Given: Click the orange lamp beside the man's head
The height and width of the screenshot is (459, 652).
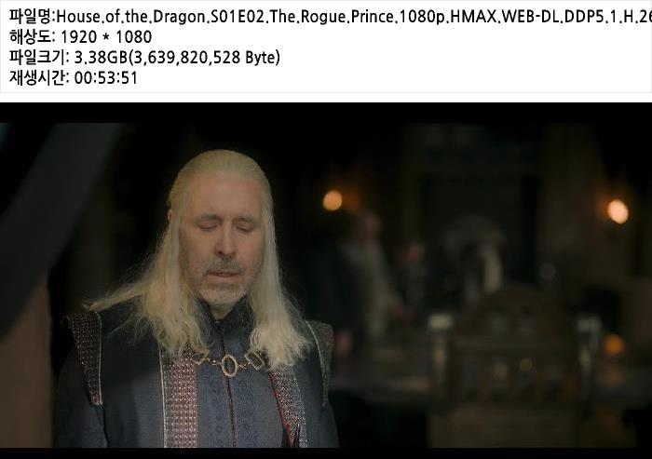Looking at the screenshot, I should [x=333, y=200].
